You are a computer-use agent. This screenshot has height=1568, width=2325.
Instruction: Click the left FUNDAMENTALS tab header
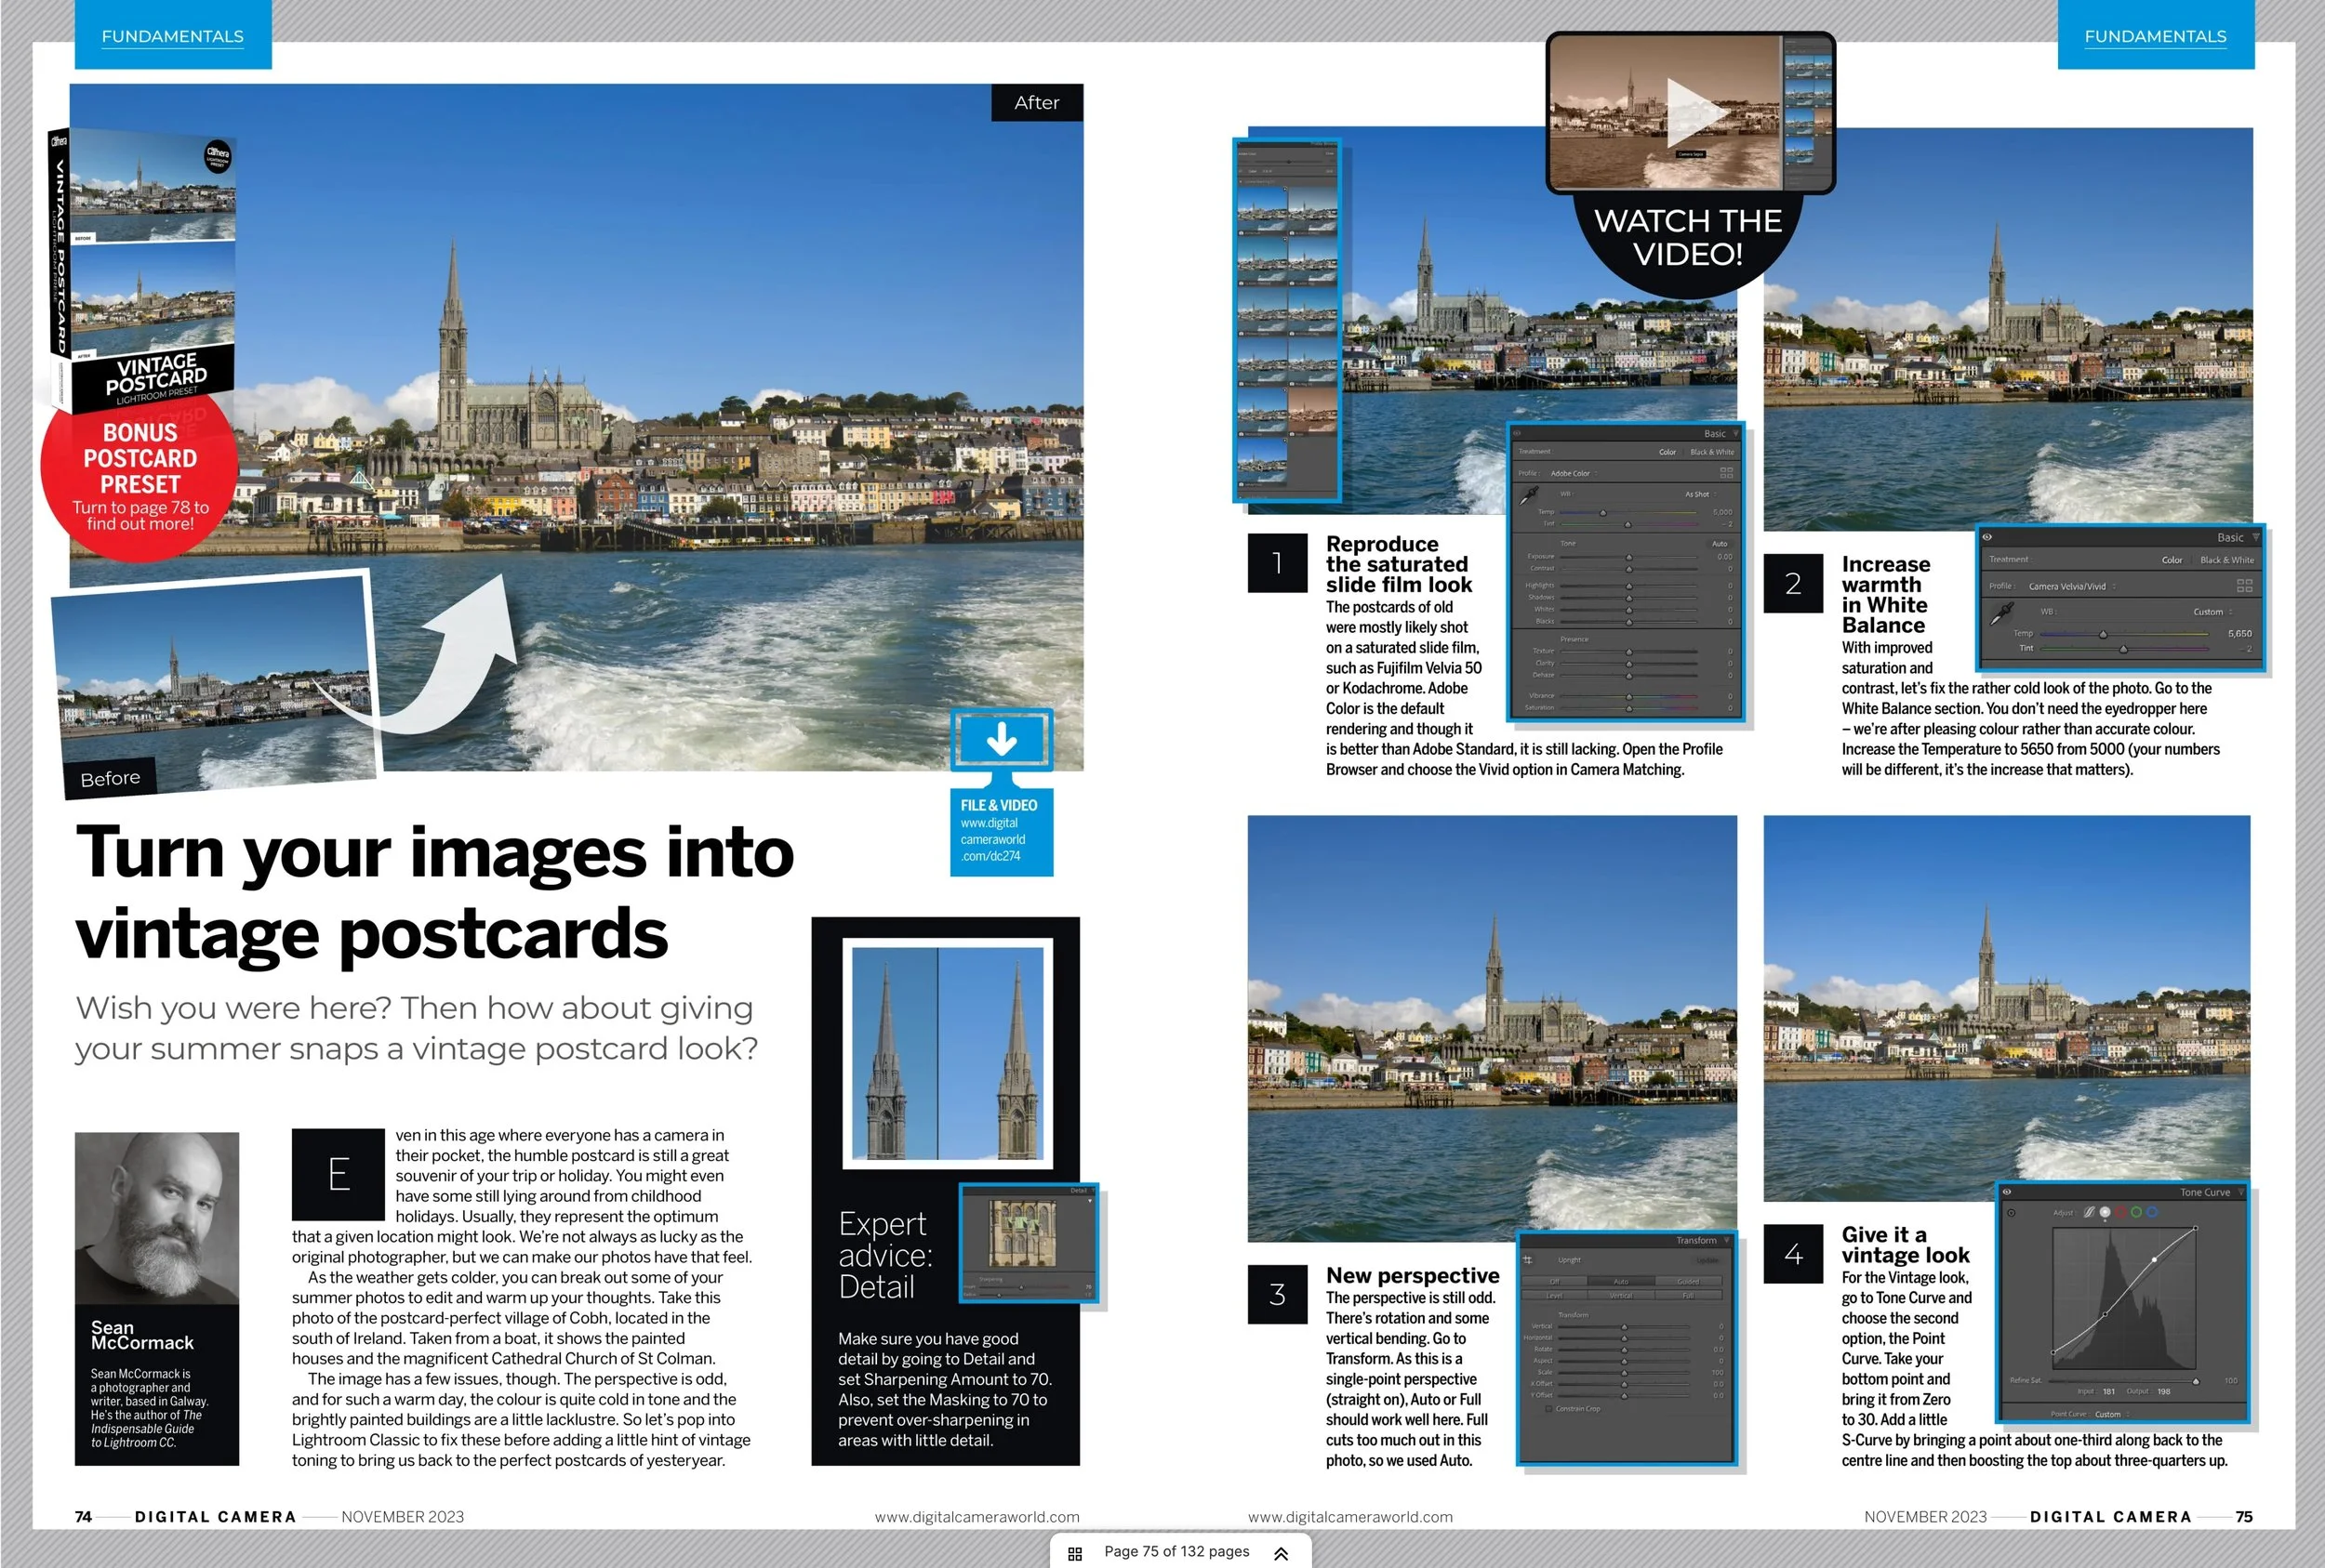[172, 36]
